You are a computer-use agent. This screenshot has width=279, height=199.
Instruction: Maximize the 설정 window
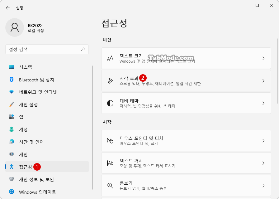pyautogui.click(x=257, y=5)
